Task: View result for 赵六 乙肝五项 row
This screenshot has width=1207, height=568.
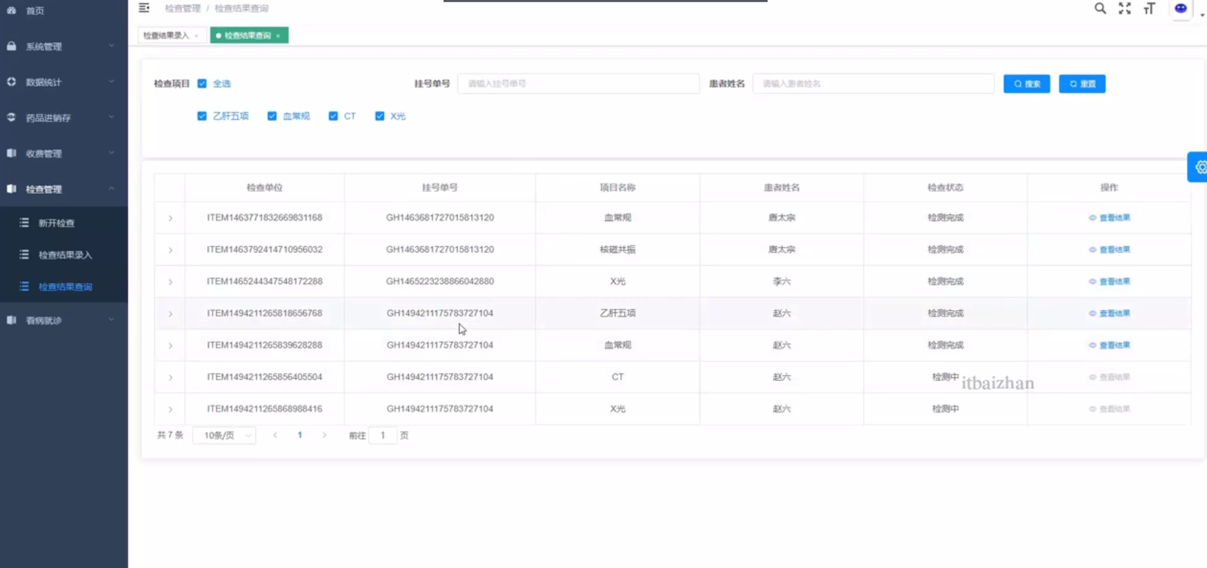Action: (x=1109, y=313)
